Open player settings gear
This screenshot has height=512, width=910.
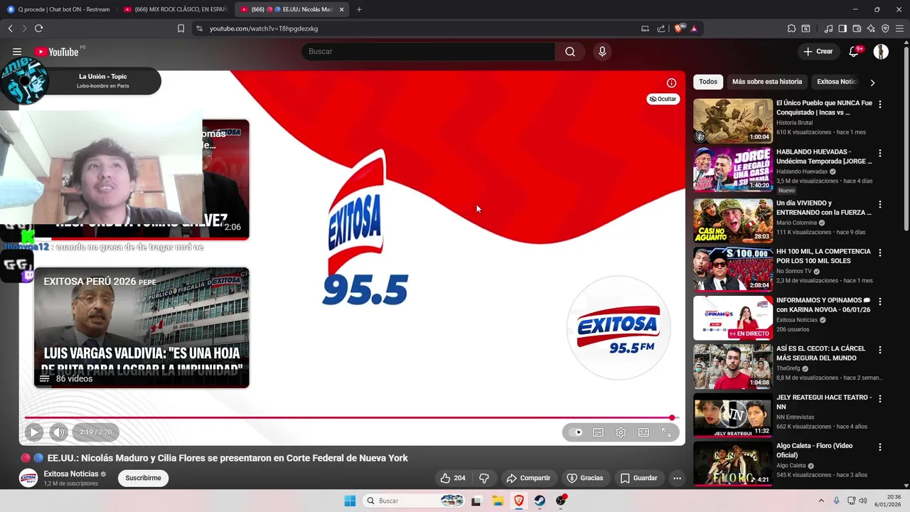(621, 432)
